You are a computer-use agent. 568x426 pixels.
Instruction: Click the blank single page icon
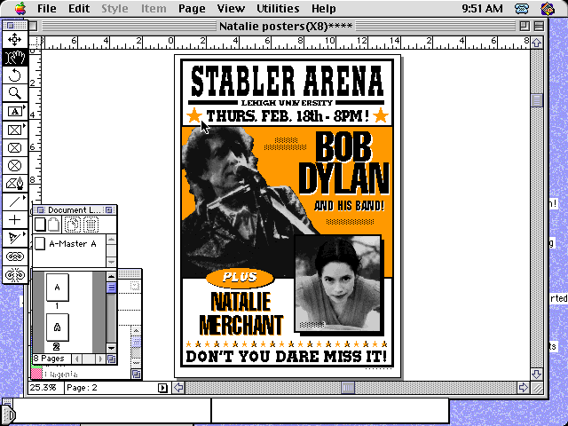pyautogui.click(x=40, y=225)
